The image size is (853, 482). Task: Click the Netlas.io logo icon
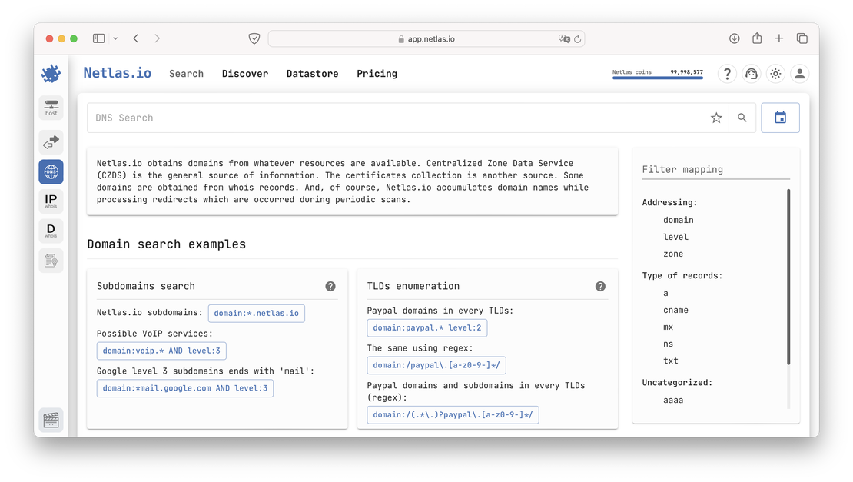tap(51, 73)
